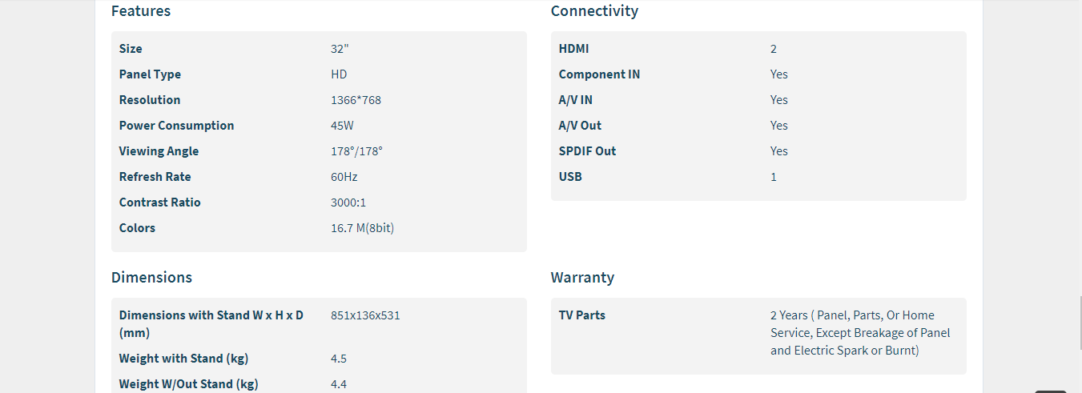This screenshot has height=393, width=1082.
Task: Click the 851x136x531 dimensions value
Action: (365, 315)
